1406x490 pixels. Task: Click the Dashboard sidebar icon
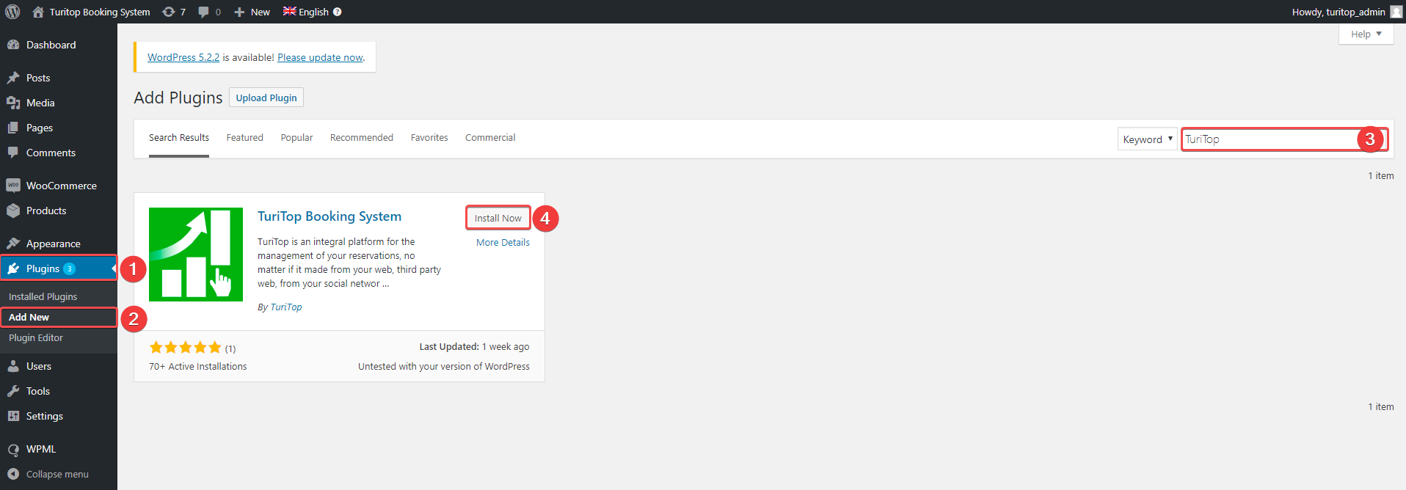coord(13,45)
